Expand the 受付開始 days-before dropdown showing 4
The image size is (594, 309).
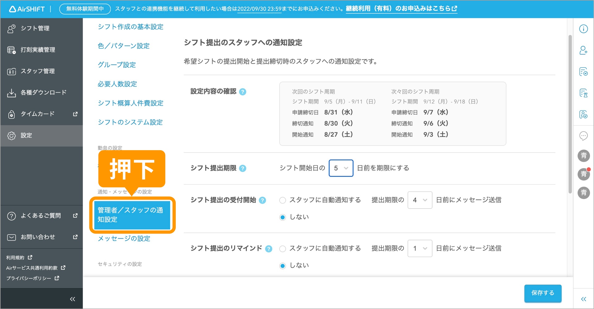pos(420,200)
